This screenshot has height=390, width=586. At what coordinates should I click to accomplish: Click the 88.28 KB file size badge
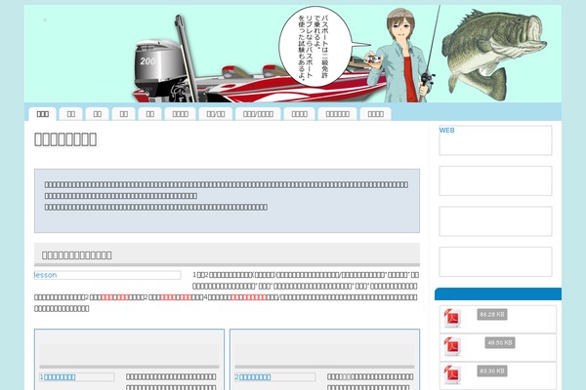pos(492,314)
